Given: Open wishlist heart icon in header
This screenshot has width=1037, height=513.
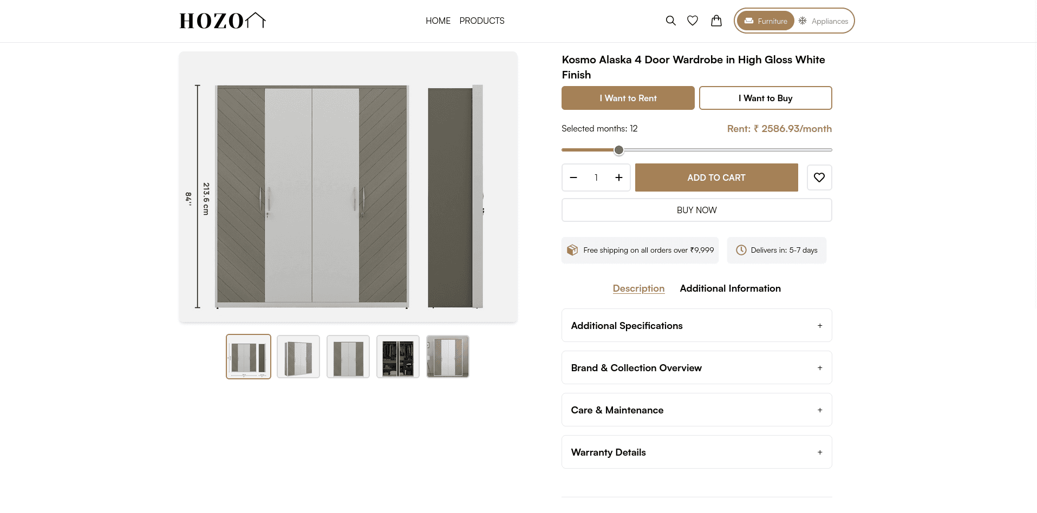Looking at the screenshot, I should tap(693, 21).
